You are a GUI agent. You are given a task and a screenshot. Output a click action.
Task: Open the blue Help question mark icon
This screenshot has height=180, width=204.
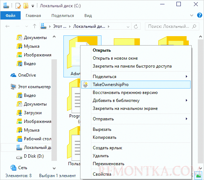199,15
